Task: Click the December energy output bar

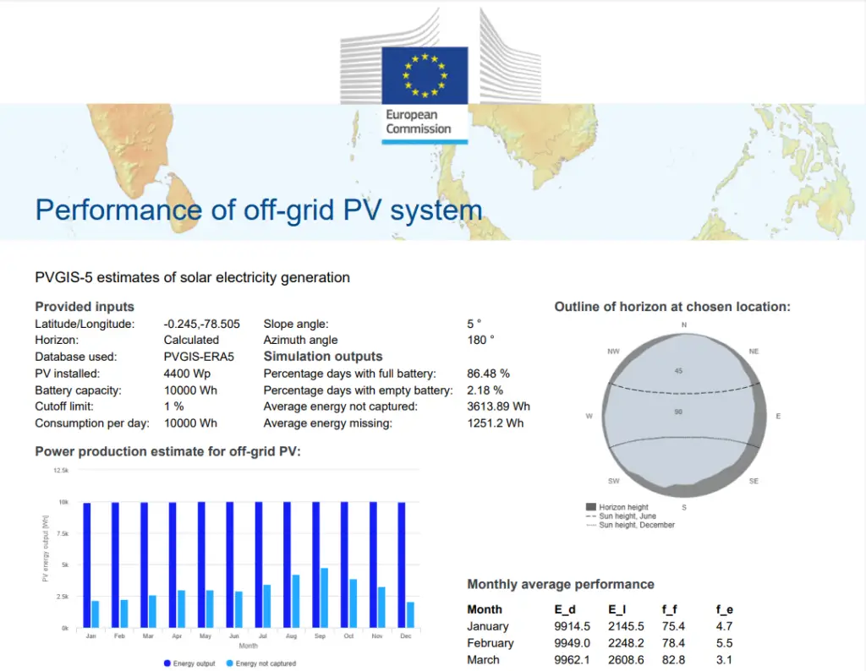Action: point(402,565)
